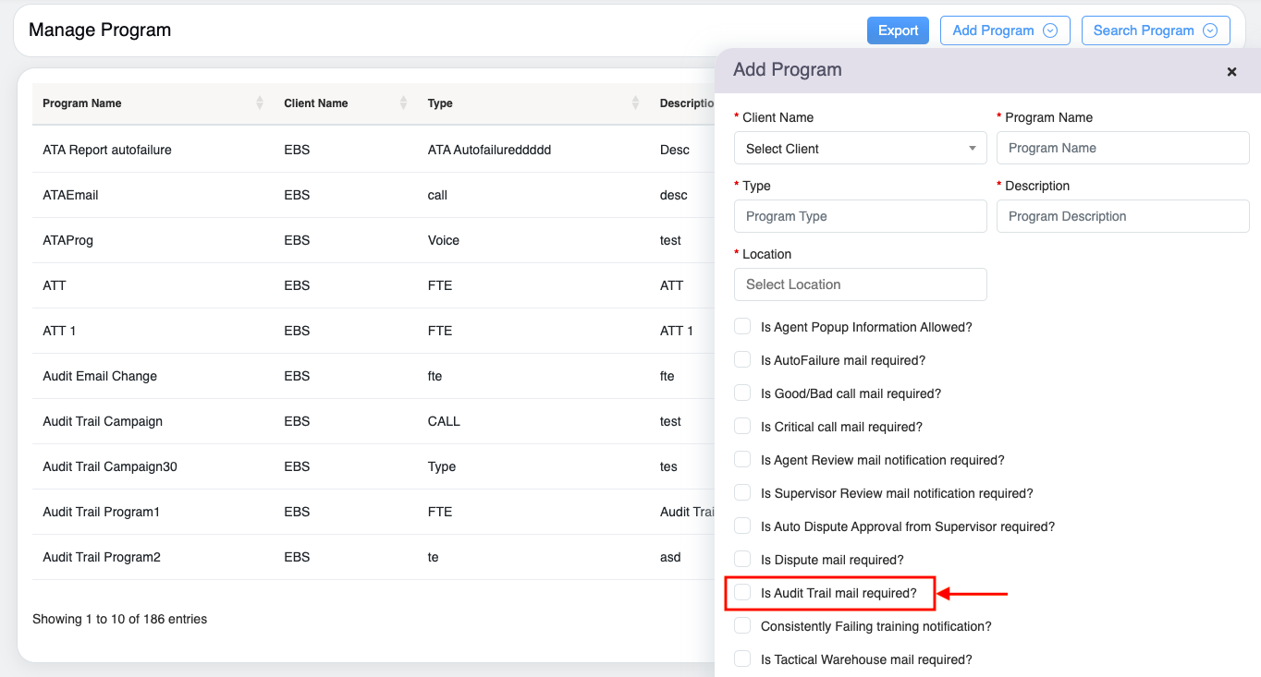
Task: Expand the Search Program panel
Action: point(1155,30)
